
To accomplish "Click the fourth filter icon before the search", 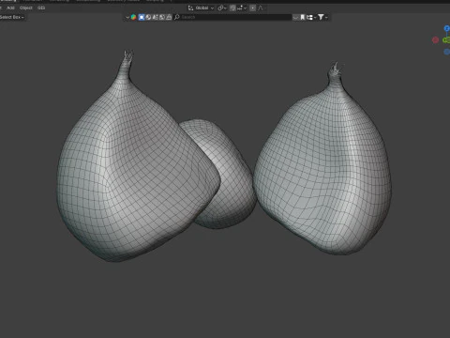I will click(162, 17).
